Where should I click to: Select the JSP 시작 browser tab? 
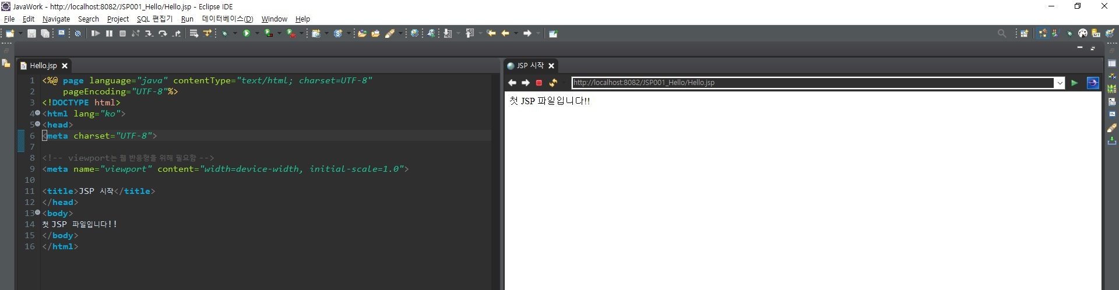pos(529,66)
